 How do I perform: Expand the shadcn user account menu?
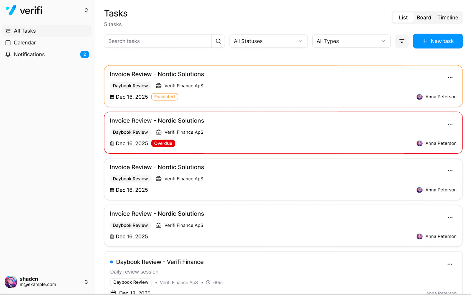click(x=86, y=282)
